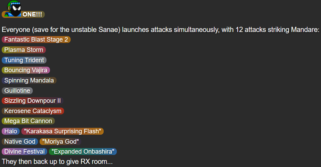Click the gray Guillotine tag
Viewport: 321px width, 167px height.
[17, 91]
